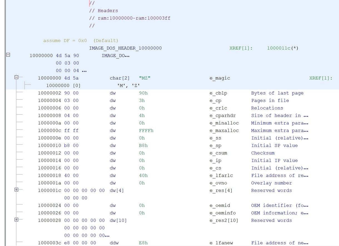Click the 90h value of e_cblp
Image resolution: width=339 pixels, height=246 pixels.
pyautogui.click(x=143, y=93)
